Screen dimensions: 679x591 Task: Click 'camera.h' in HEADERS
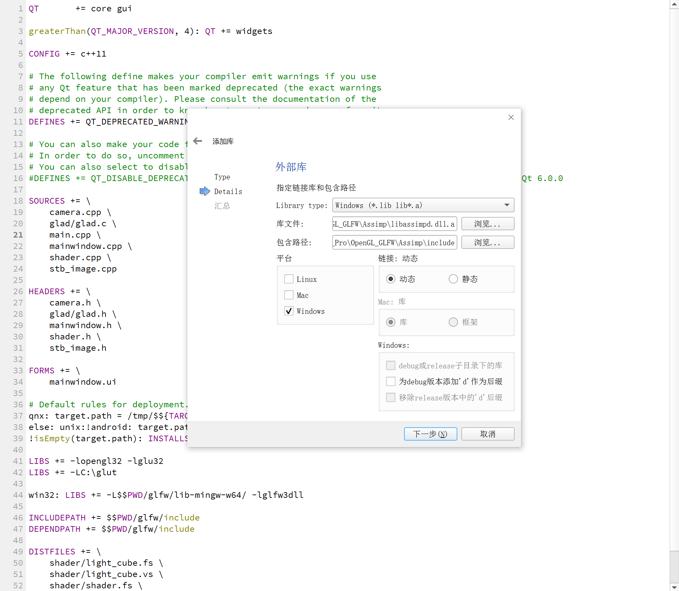point(70,302)
